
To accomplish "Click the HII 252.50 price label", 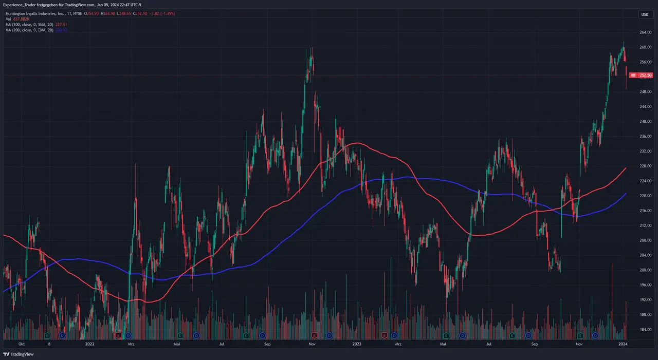I will (641, 75).
